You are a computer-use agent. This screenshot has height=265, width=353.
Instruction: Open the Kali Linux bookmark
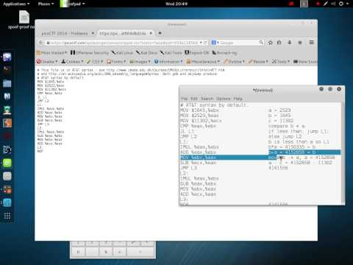(122, 53)
